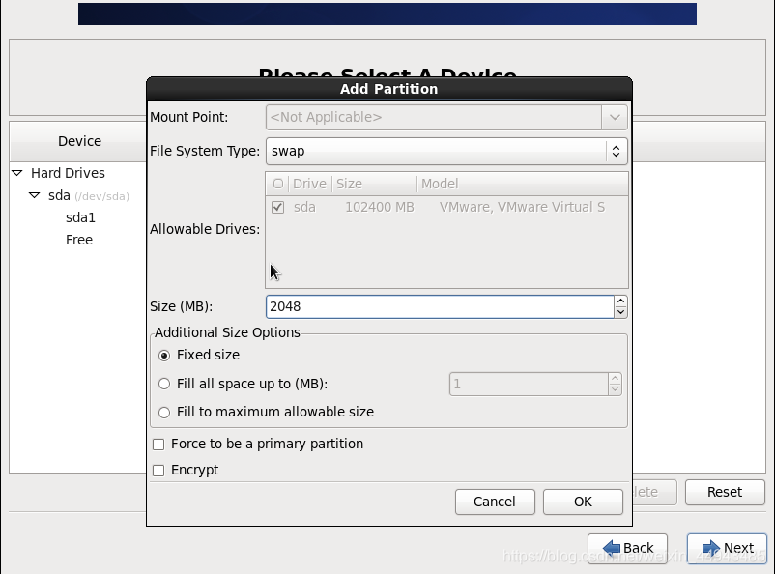Screen dimensions: 775x574
Task: Increase Size (MB) with the up arrow
Action: point(620,301)
